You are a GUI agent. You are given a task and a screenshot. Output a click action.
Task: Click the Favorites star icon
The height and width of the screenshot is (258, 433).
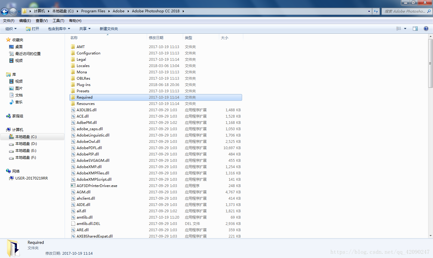(x=8, y=40)
